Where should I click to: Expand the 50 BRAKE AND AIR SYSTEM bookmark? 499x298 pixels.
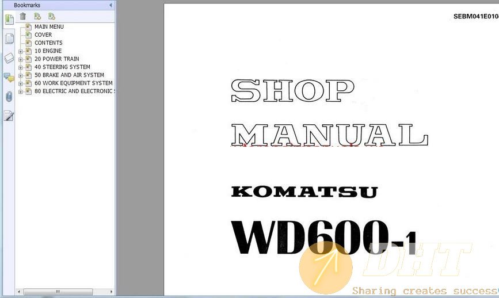tap(21, 76)
